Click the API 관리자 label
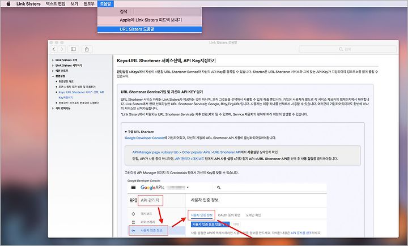The height and width of the screenshot is (246, 408). 150,200
